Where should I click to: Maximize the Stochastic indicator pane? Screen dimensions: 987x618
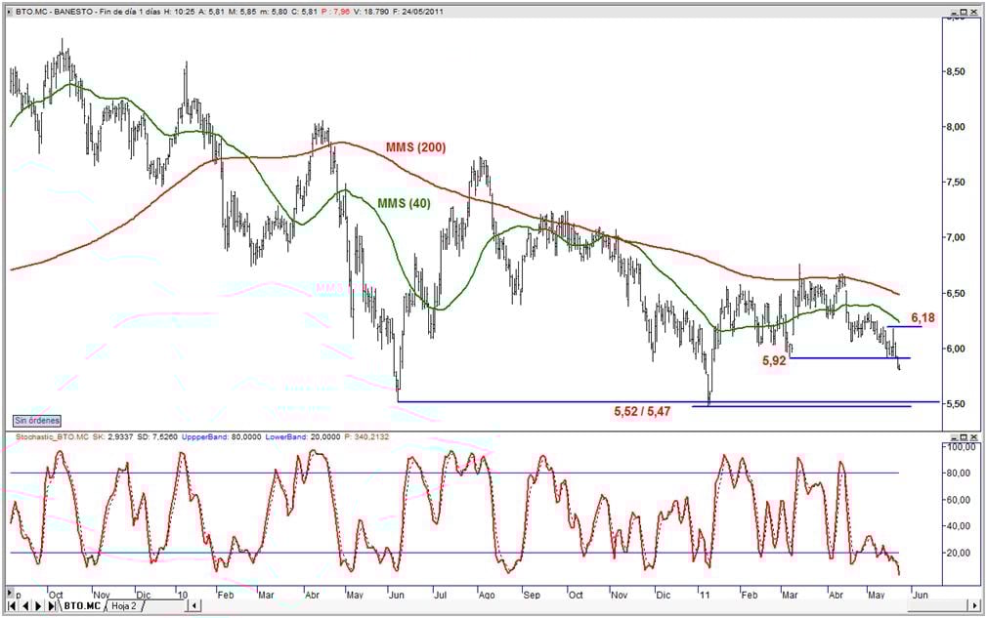965,436
